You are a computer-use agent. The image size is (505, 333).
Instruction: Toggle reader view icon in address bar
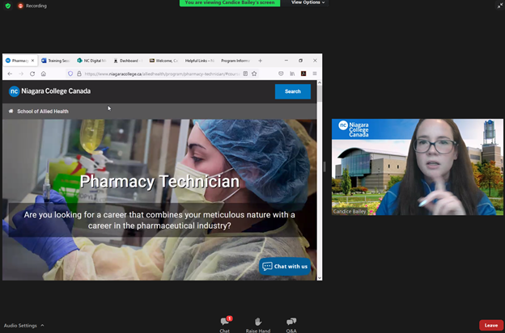(x=245, y=74)
